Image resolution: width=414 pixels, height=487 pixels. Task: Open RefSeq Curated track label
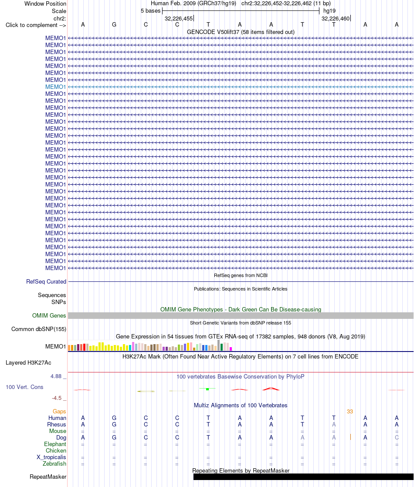(x=46, y=282)
